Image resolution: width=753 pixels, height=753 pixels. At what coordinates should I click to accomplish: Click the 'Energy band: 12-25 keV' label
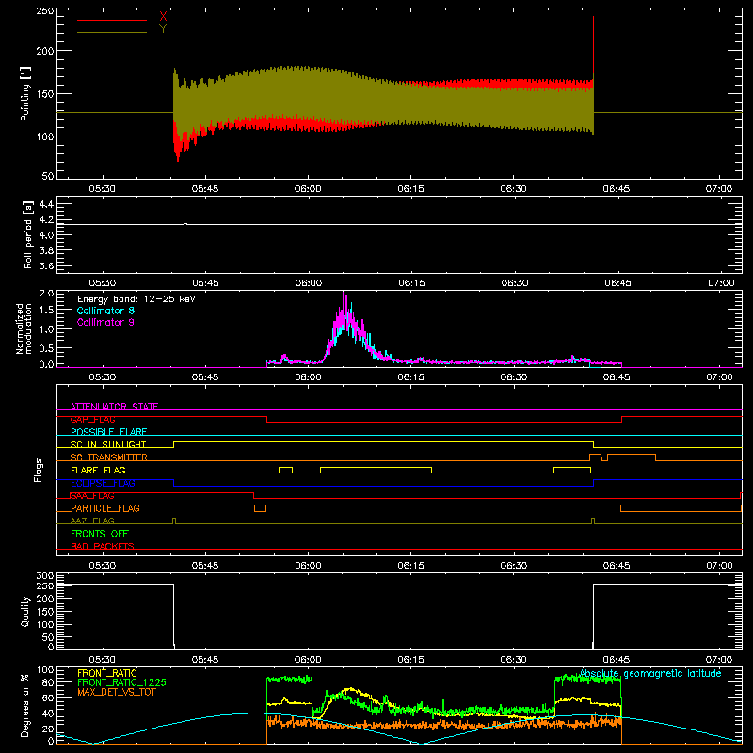click(136, 299)
